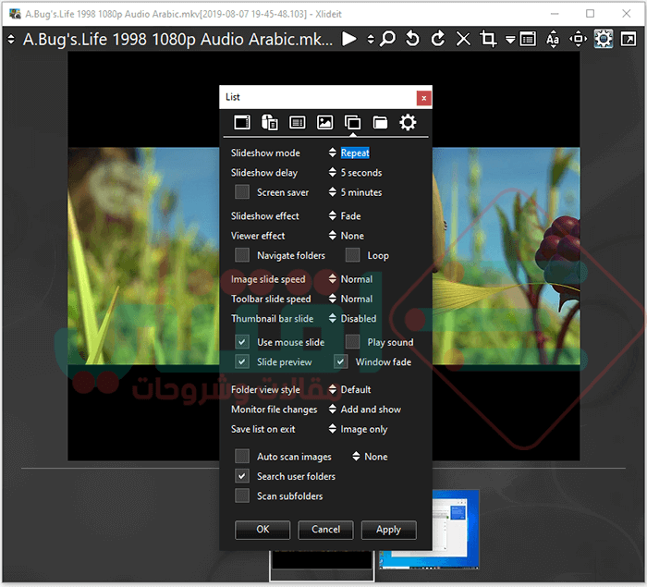This screenshot has width=647, height=587.
Task: Maximize the Xlideit window
Action: (590, 14)
